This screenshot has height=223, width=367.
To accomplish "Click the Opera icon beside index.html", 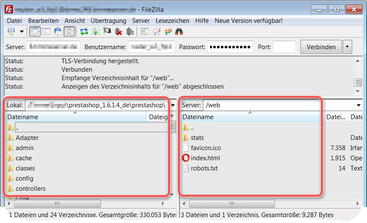I will point(185,158).
